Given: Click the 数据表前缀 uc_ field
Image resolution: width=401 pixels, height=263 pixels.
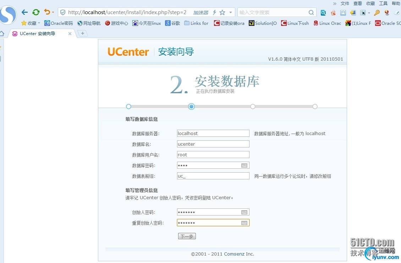Looking at the screenshot, I should [213, 176].
